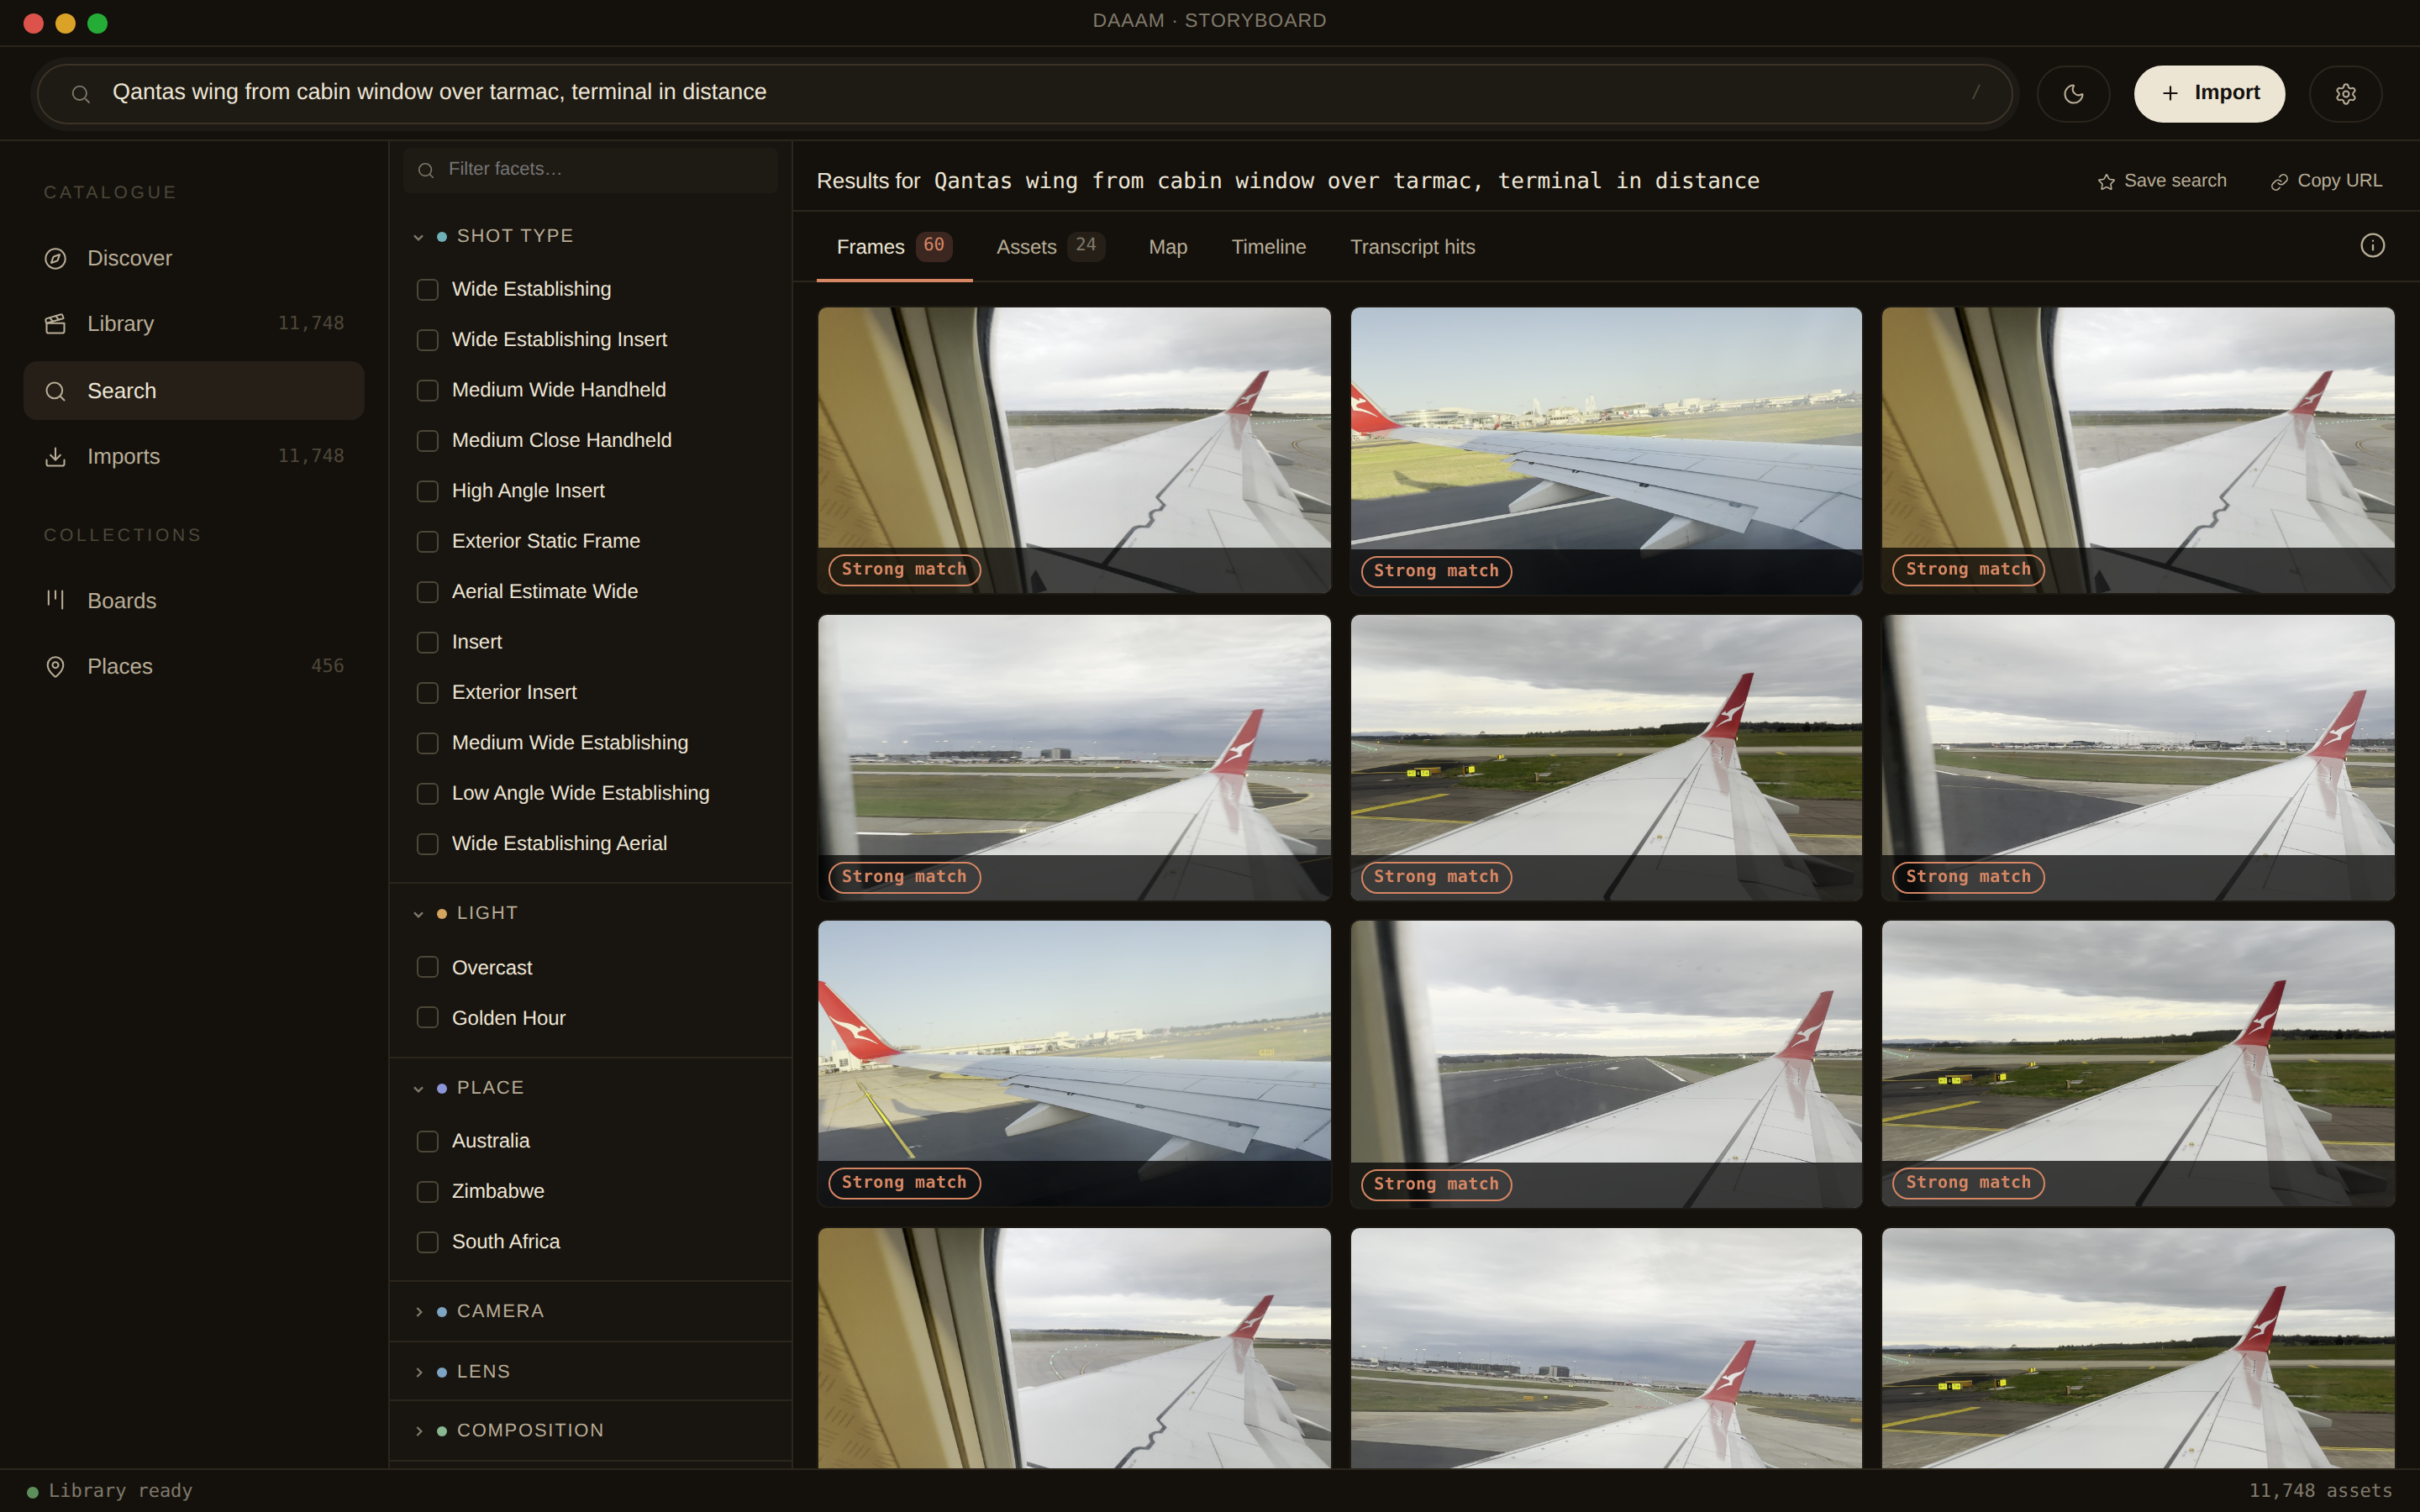Click the 11,748 assets status text
The image size is (2420, 1512).
[2320, 1491]
